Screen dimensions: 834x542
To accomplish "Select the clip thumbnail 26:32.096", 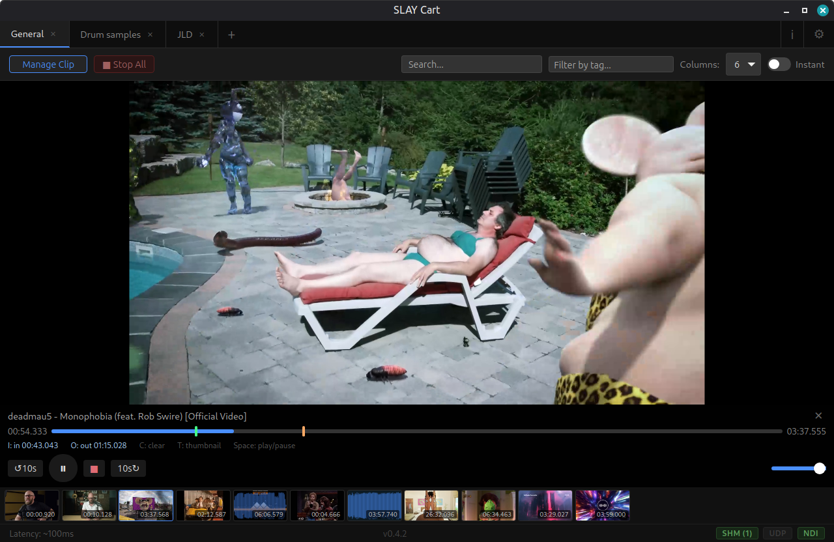I will [x=431, y=506].
